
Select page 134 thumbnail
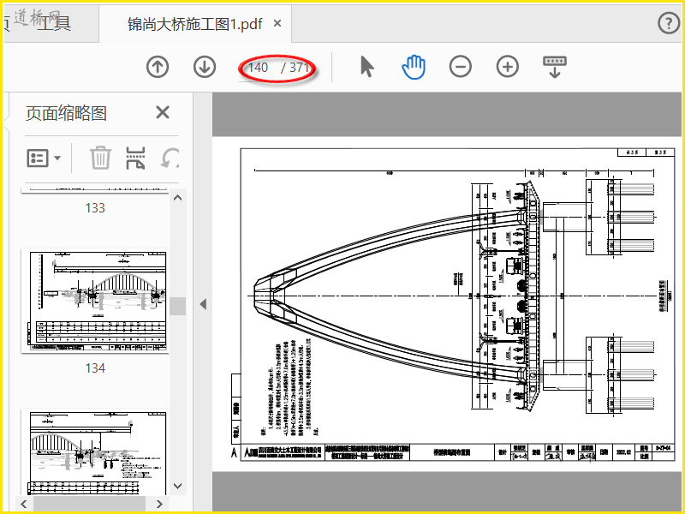point(95,302)
